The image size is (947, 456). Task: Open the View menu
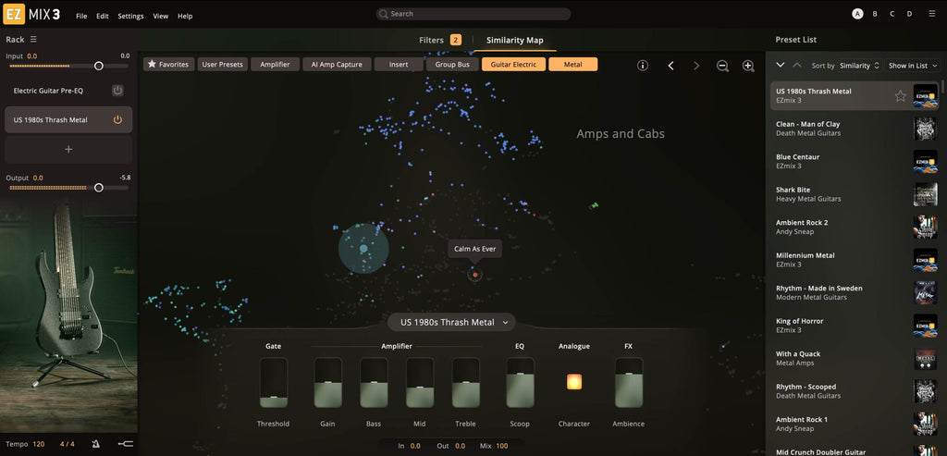161,17
